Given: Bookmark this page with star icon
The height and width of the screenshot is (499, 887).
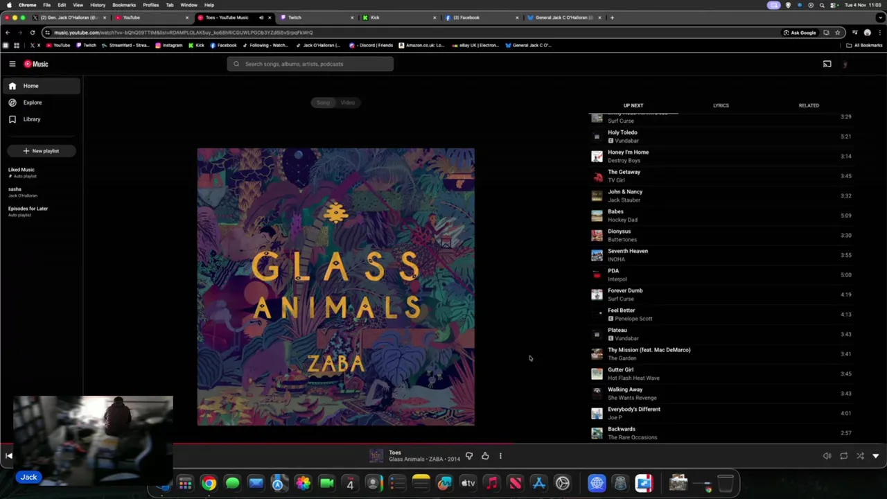Looking at the screenshot, I should tap(837, 33).
